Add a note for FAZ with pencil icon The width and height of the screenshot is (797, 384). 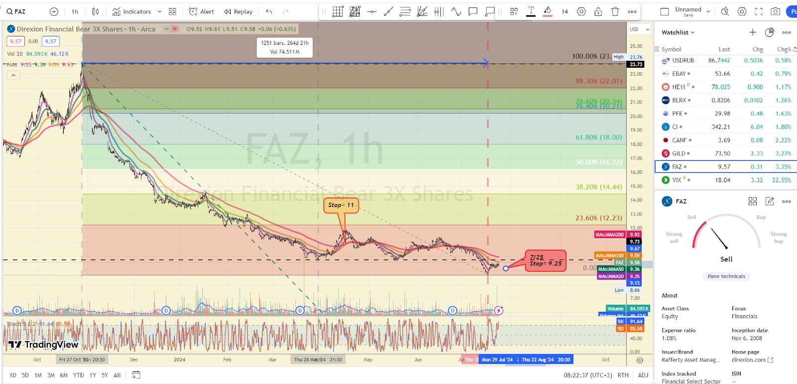(x=770, y=201)
